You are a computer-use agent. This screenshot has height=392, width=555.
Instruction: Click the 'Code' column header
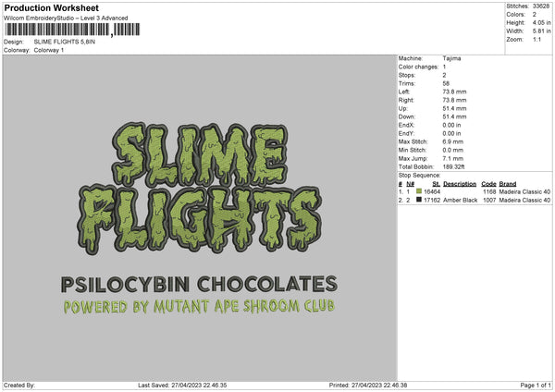point(488,184)
